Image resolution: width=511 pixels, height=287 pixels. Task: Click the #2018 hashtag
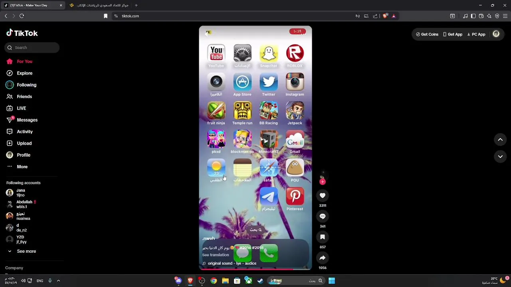tap(258, 248)
